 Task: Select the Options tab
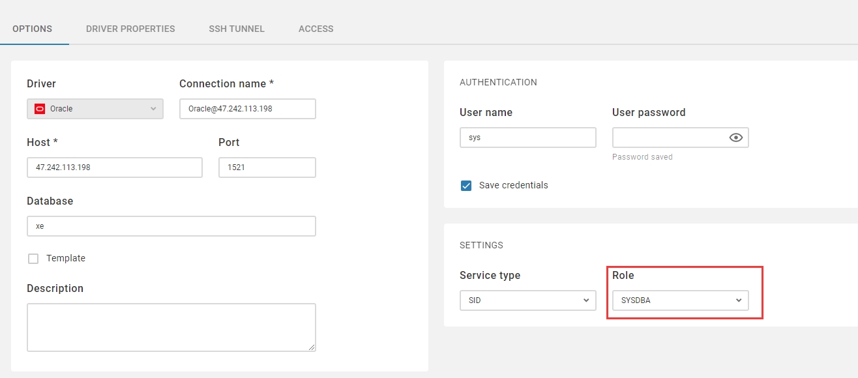(x=33, y=29)
